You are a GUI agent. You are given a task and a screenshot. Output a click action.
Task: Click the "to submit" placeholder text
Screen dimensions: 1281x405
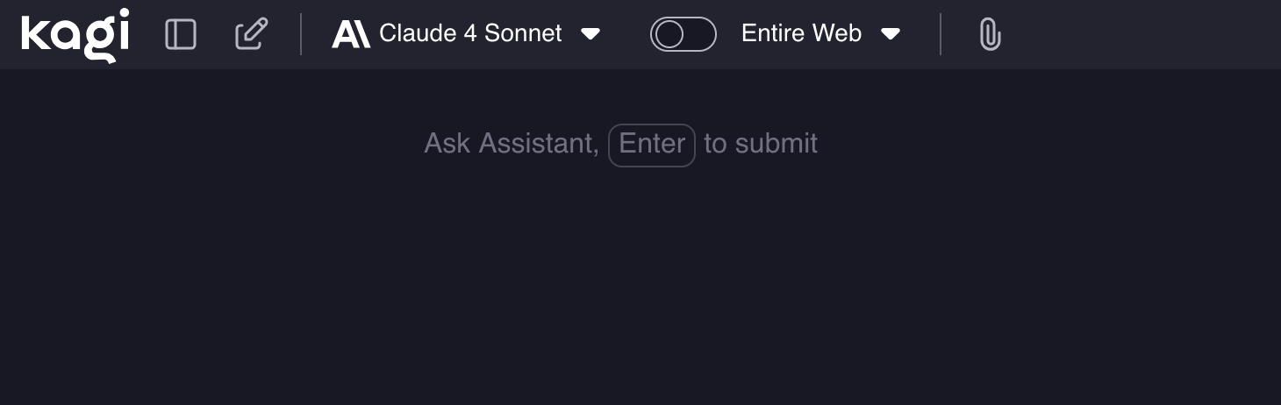click(x=761, y=144)
